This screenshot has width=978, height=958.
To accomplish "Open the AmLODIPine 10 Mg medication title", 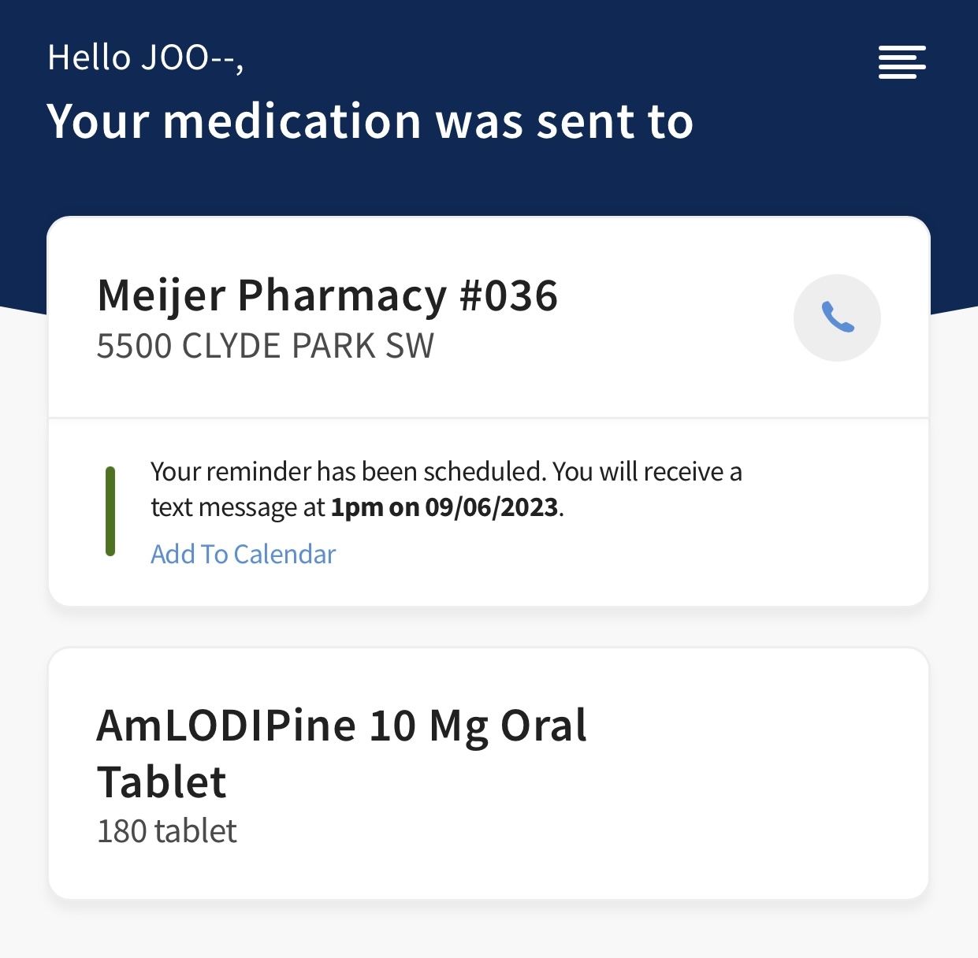I will coord(341,726).
